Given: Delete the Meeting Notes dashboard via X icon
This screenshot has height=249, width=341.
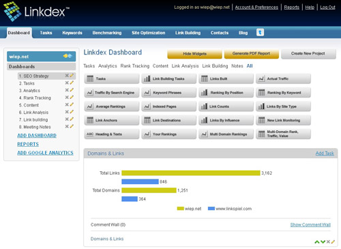Looking at the screenshot, I should point(67,126).
